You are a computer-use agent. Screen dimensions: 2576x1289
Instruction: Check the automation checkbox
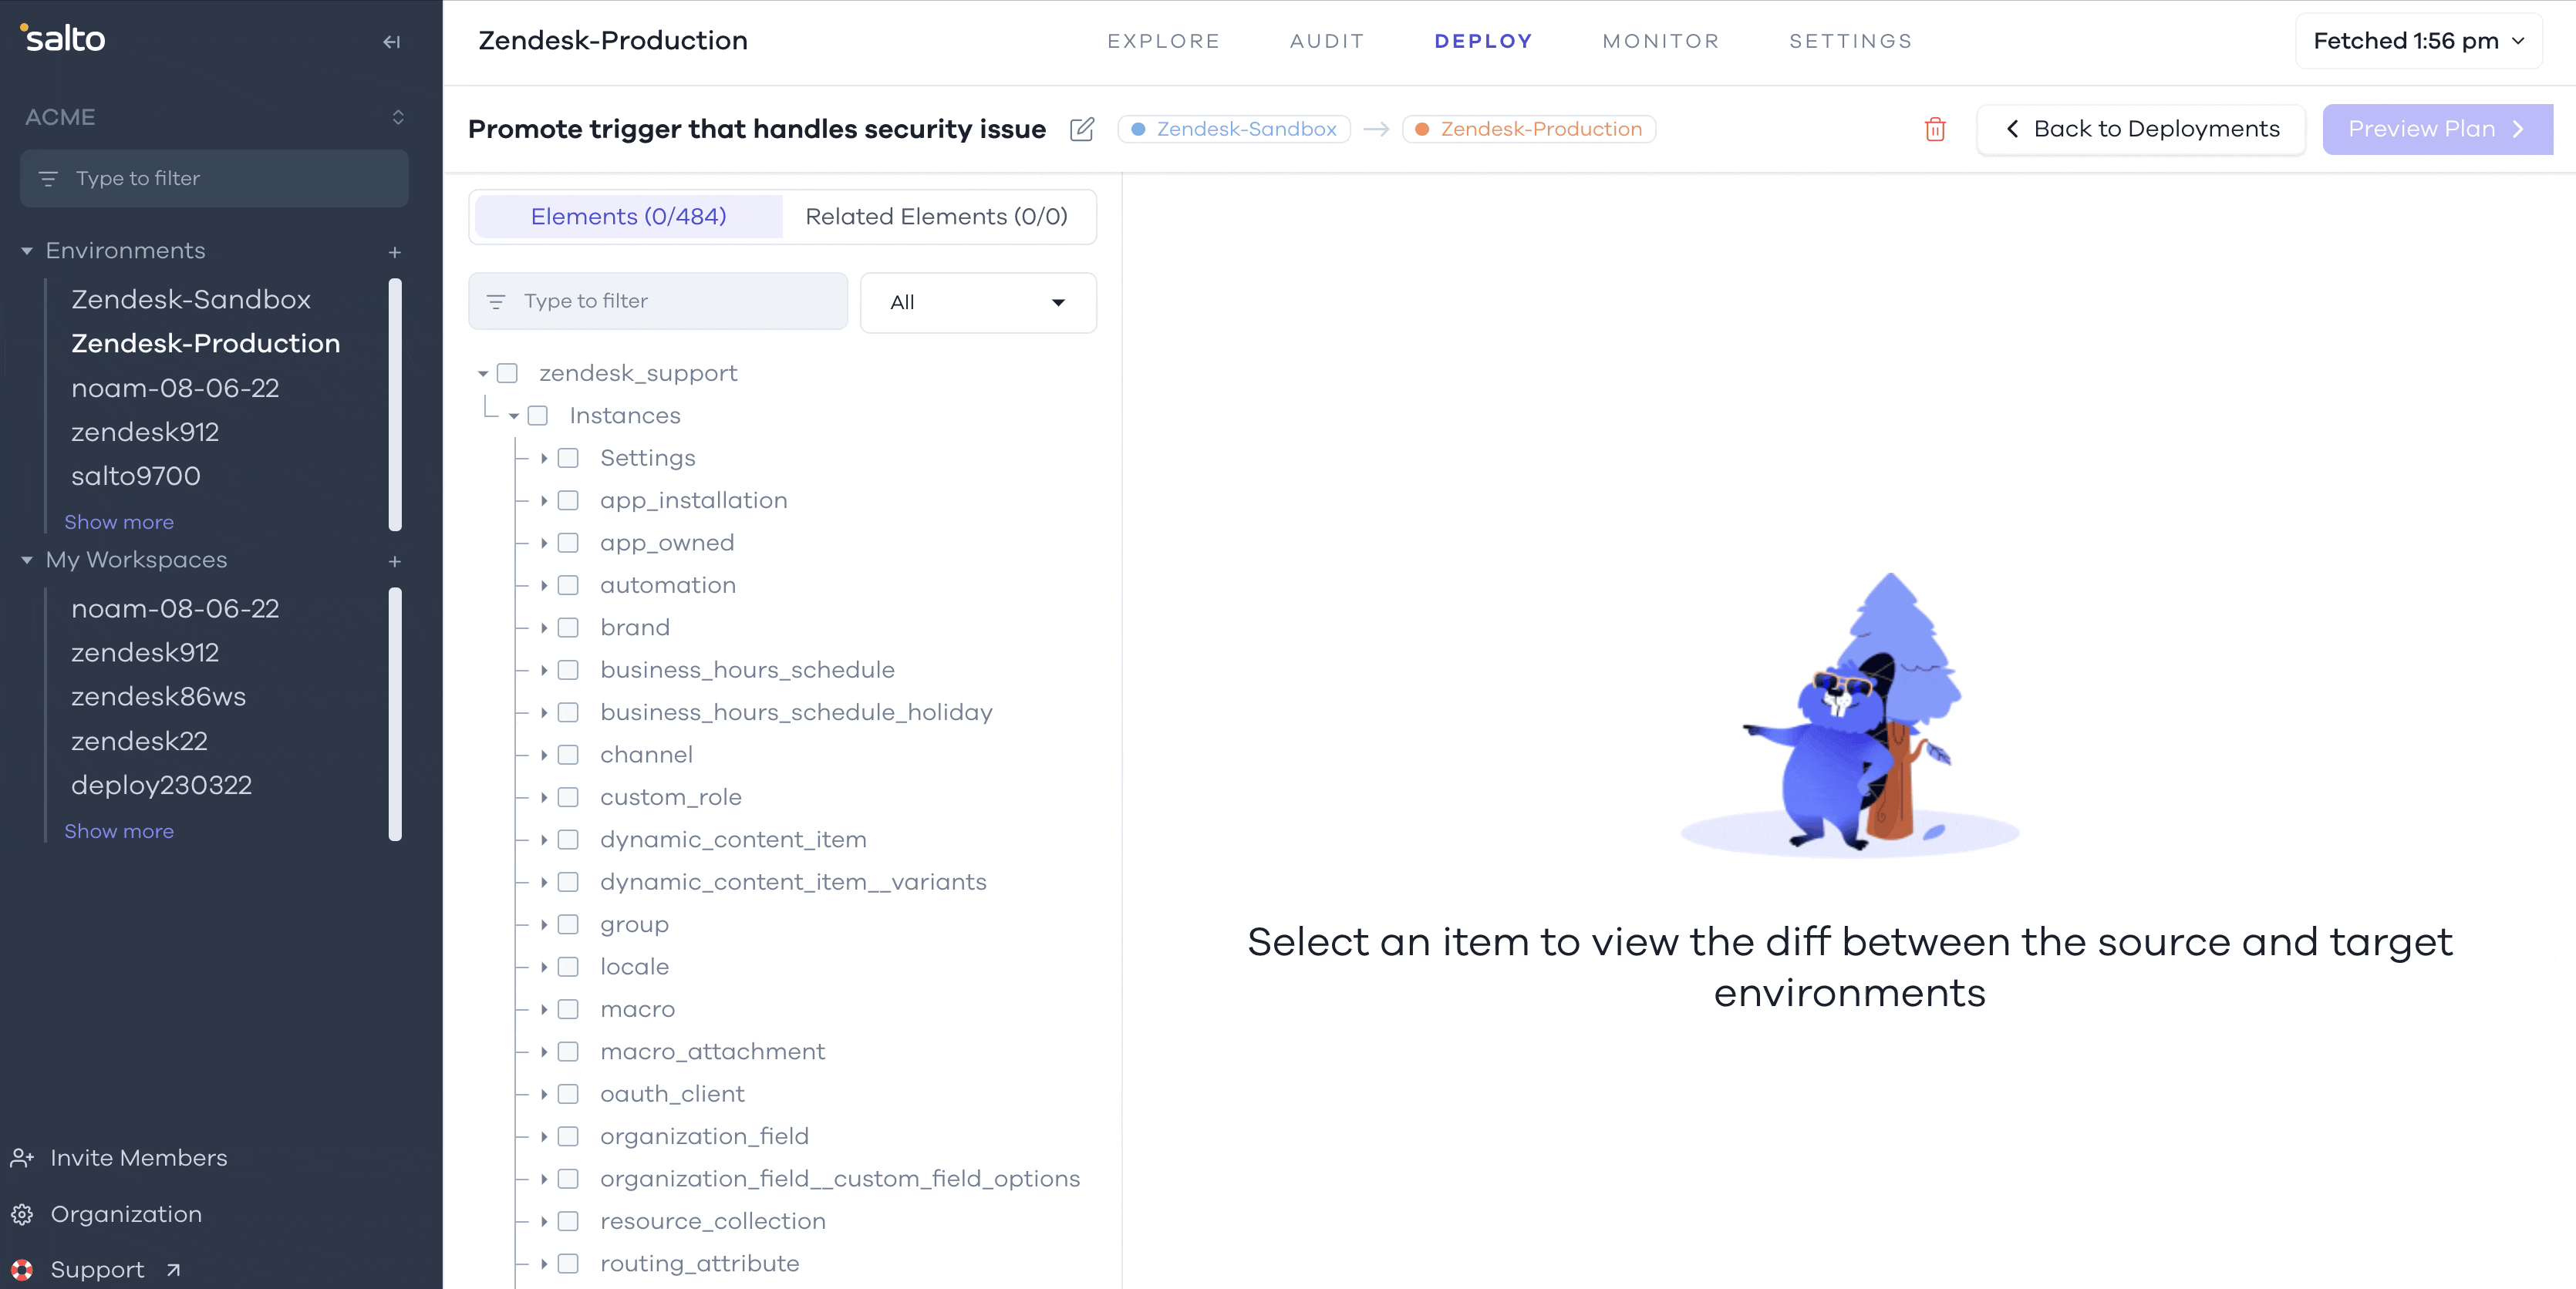click(568, 584)
